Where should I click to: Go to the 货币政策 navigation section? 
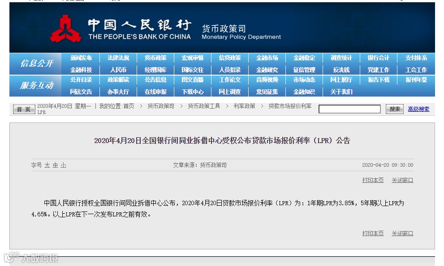(x=155, y=58)
